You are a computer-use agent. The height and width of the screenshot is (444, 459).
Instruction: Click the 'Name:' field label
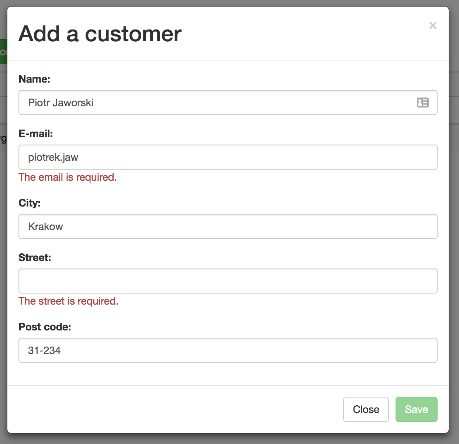[x=34, y=79]
